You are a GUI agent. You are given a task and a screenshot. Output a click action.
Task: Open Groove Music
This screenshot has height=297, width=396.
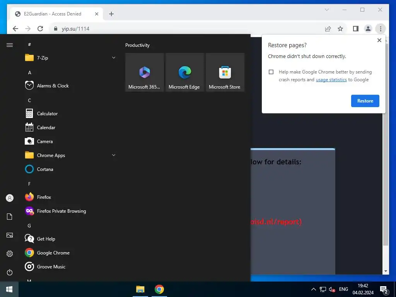point(71,266)
